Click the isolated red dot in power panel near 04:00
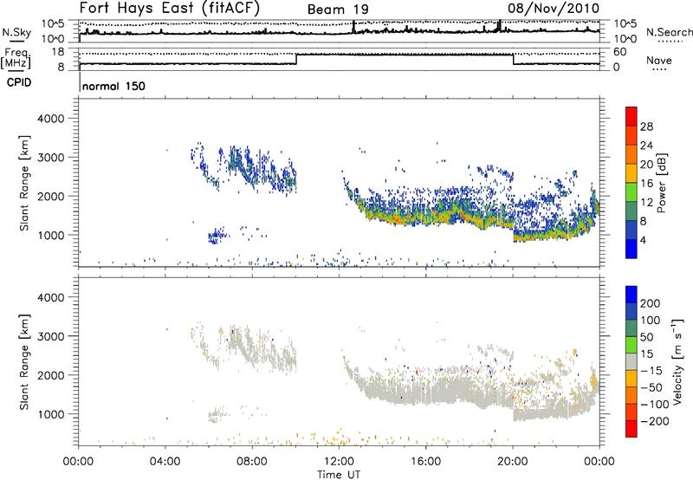693x480 pixels. click(167, 150)
